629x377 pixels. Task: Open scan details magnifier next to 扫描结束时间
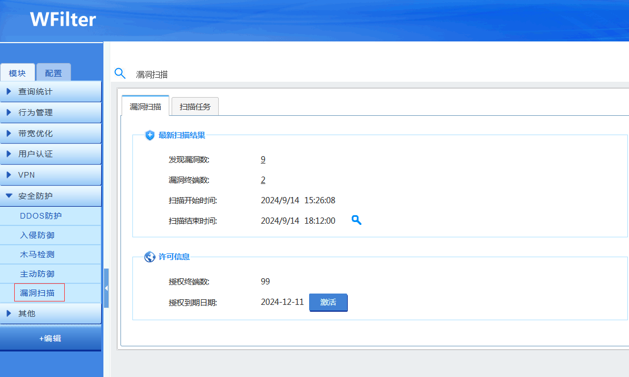(356, 220)
